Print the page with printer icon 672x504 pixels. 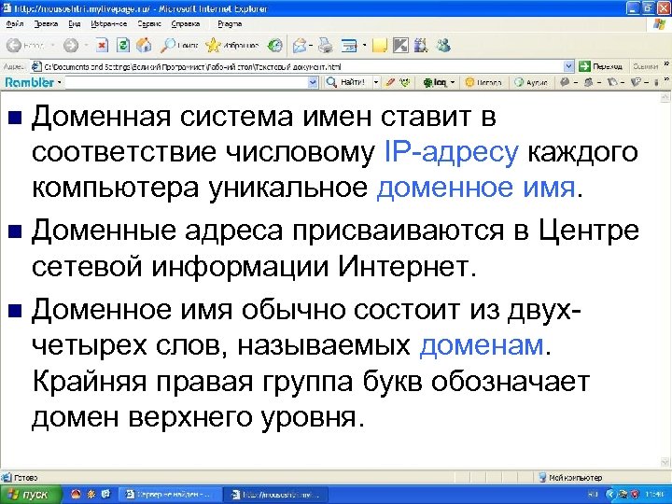point(326,45)
